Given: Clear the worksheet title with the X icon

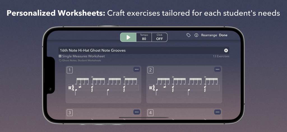Looking at the screenshot, I should 226,51.
